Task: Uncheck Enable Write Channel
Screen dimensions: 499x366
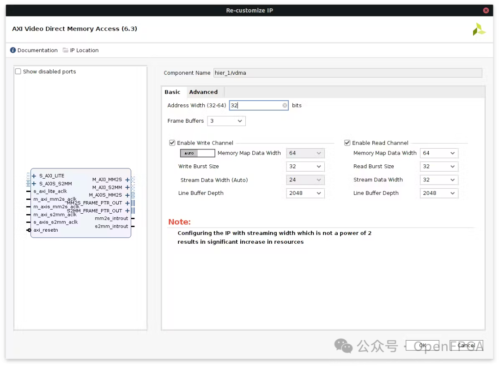Action: [x=172, y=143]
